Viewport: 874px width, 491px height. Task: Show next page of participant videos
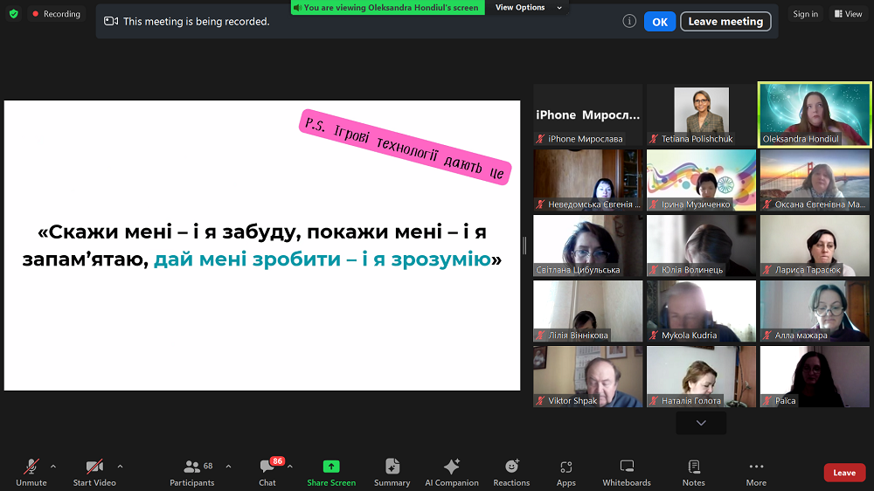coord(701,423)
